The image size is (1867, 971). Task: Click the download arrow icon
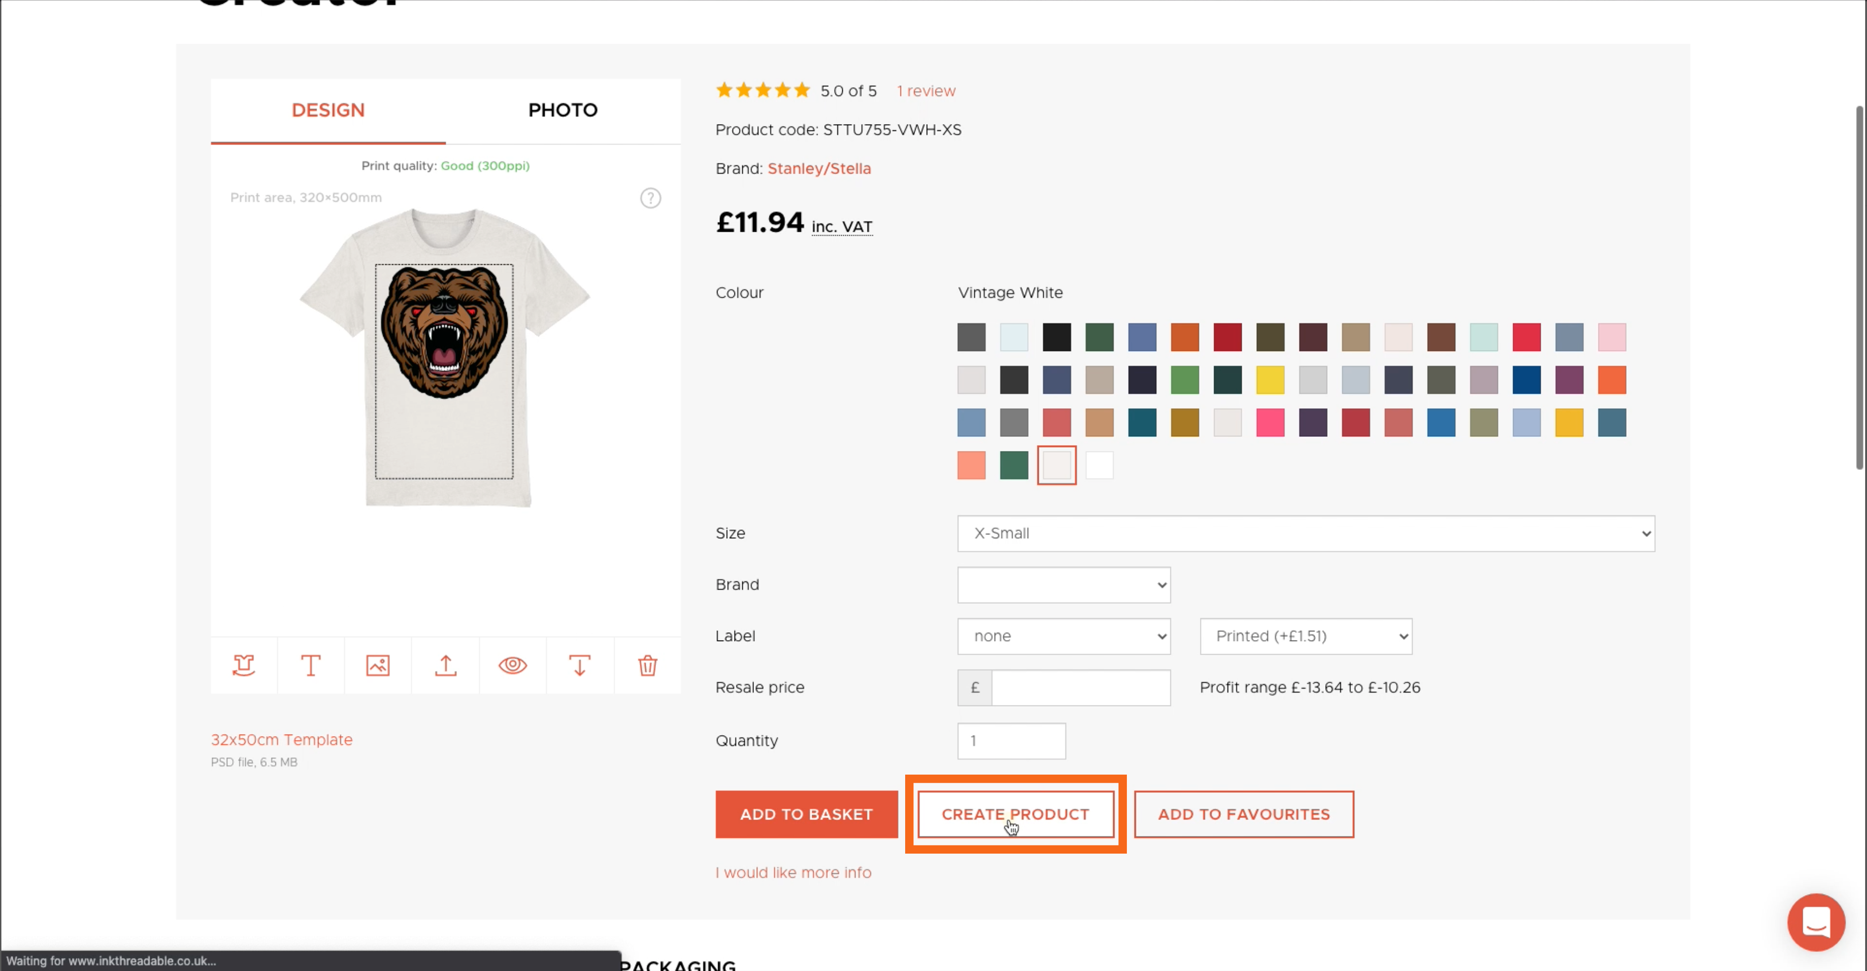(579, 665)
